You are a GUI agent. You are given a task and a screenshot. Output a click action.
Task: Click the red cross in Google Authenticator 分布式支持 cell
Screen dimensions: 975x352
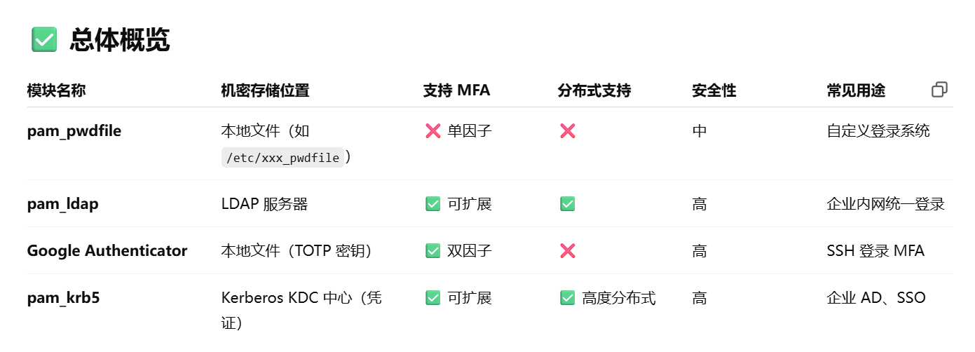pos(568,251)
